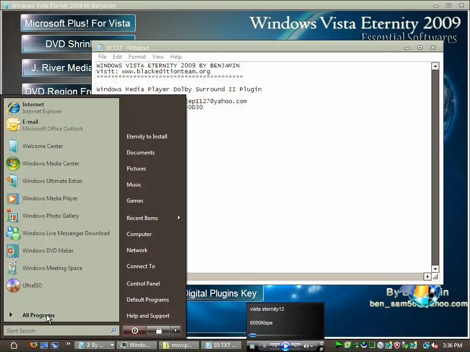The width and height of the screenshot is (470, 352).
Task: Click Stop in Media Player taskbar toolbar
Action: (264, 346)
